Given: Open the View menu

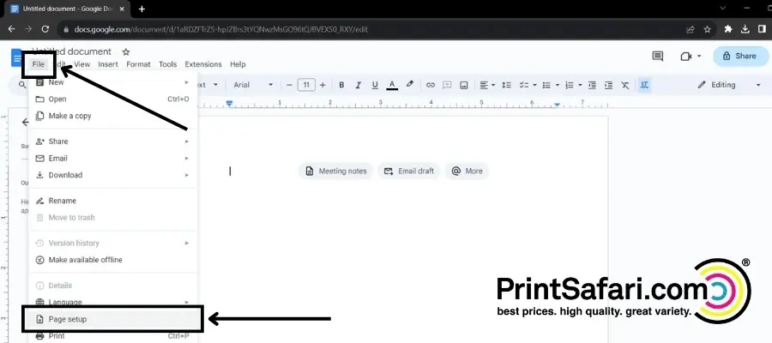Looking at the screenshot, I should [81, 64].
